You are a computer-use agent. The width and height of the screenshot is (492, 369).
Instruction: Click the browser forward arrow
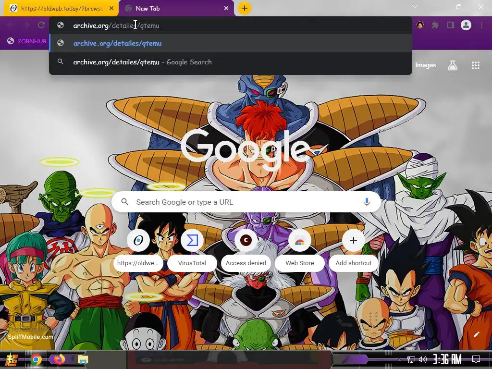pyautogui.click(x=26, y=25)
